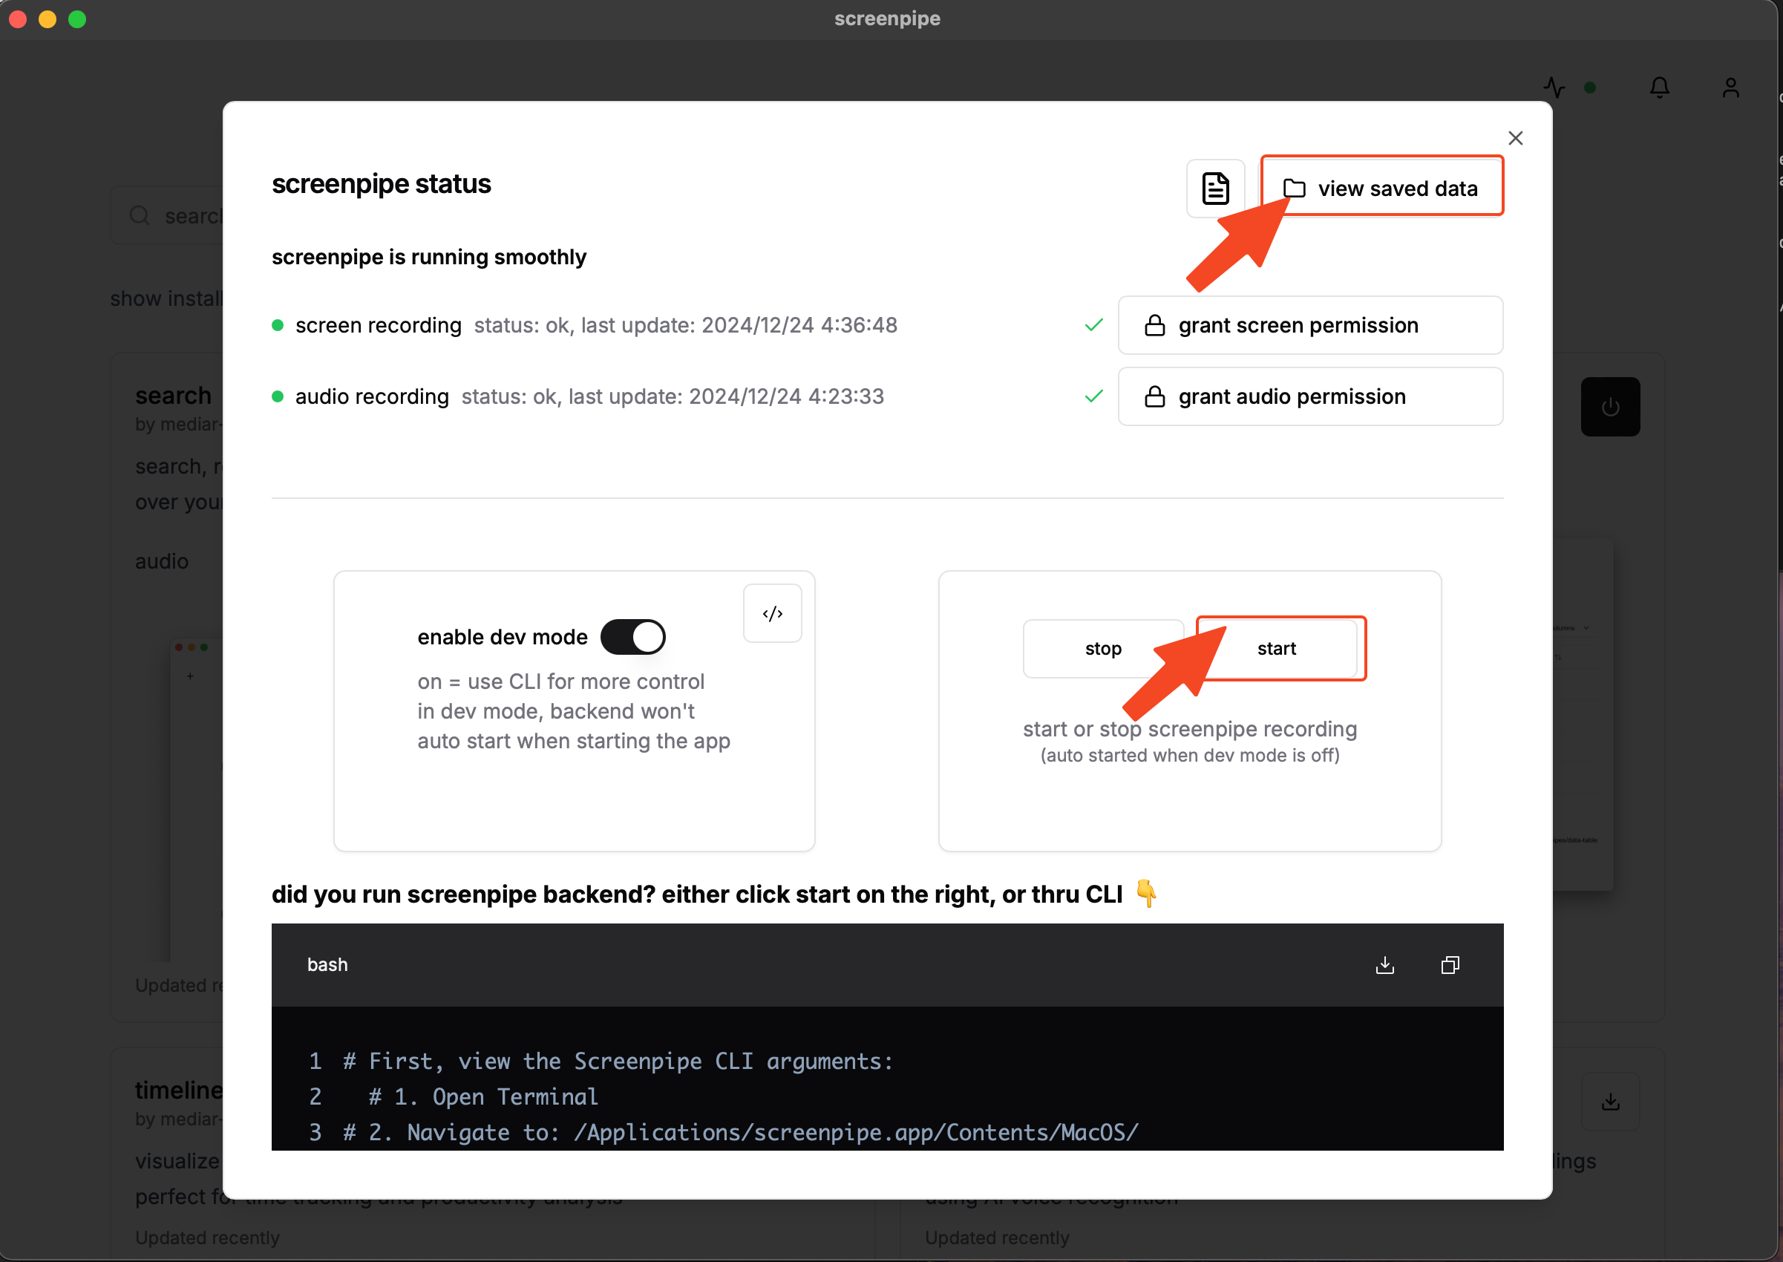Viewport: 1783px width, 1262px height.
Task: Click the grant screen permission button
Action: [x=1310, y=325]
